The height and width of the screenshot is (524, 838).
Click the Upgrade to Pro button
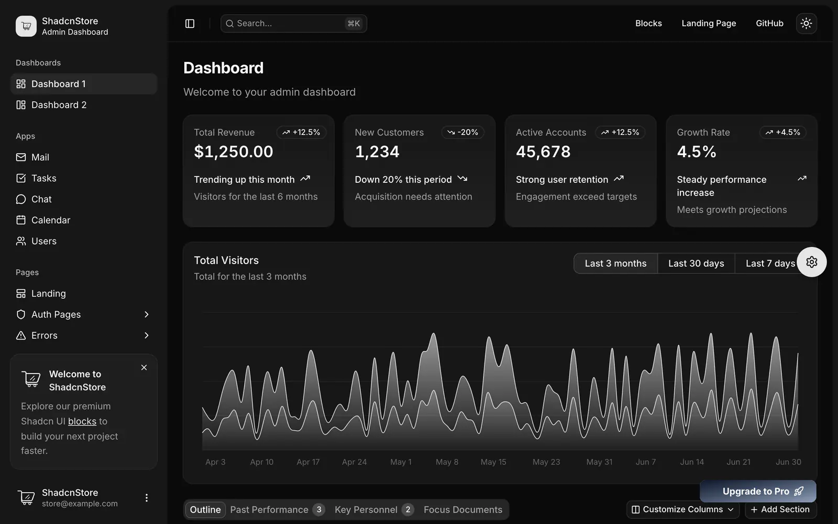pos(758,492)
